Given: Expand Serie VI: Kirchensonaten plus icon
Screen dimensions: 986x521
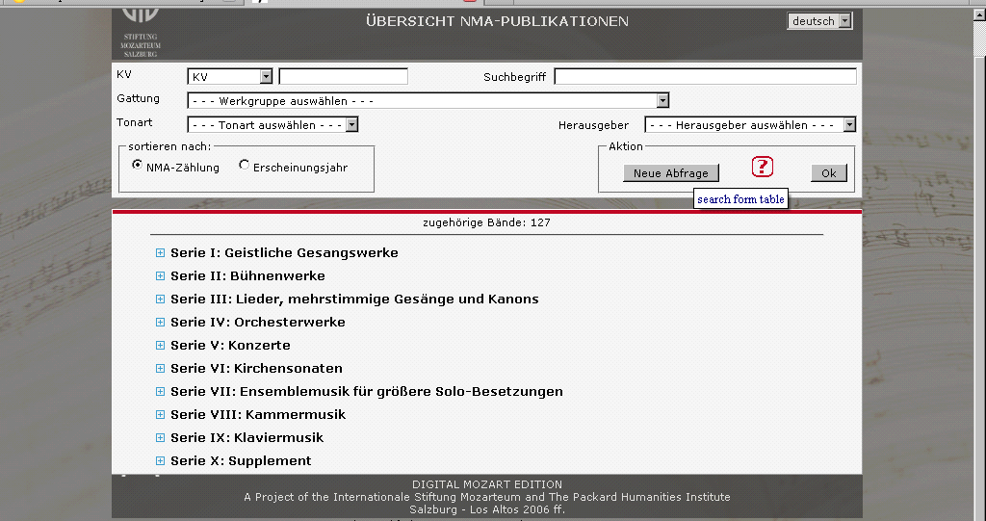Looking at the screenshot, I should [x=161, y=369].
